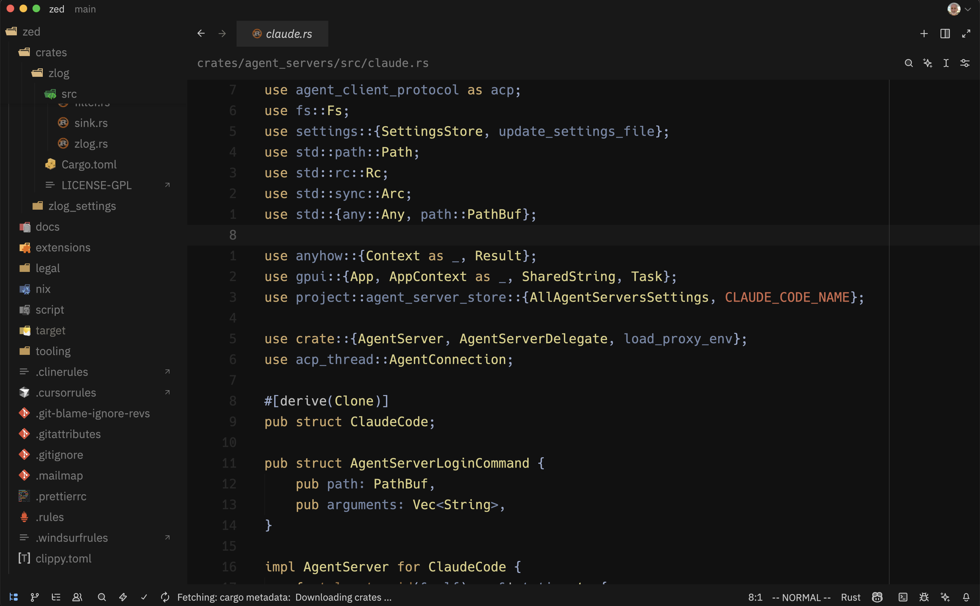The width and height of the screenshot is (980, 606).
Task: Toggle the project panel icon in status bar
Action: [x=14, y=597]
